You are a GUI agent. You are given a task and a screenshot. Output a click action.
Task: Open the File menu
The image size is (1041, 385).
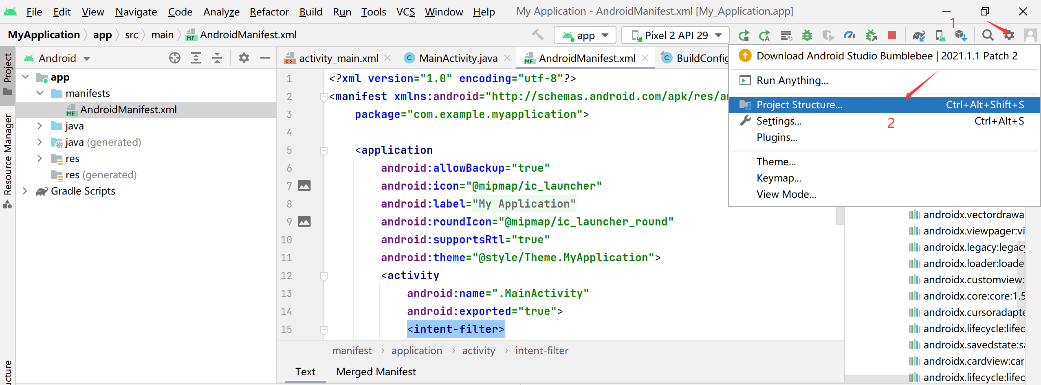(x=34, y=12)
